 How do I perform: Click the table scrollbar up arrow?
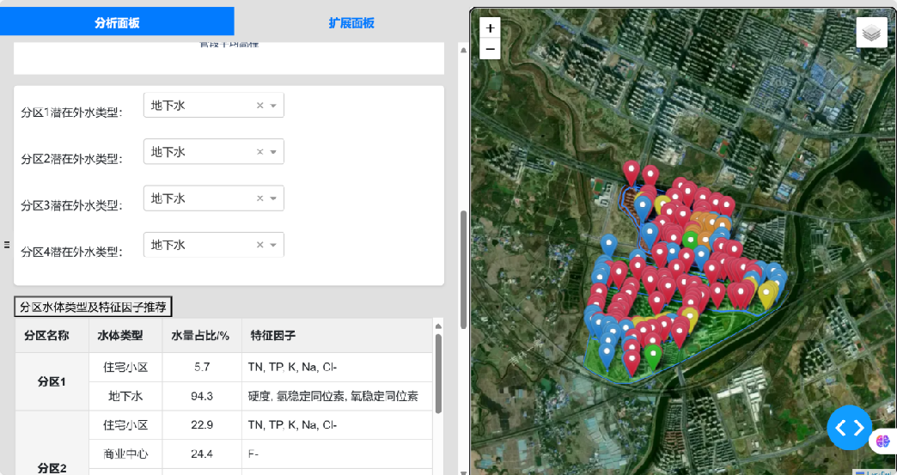pyautogui.click(x=438, y=326)
